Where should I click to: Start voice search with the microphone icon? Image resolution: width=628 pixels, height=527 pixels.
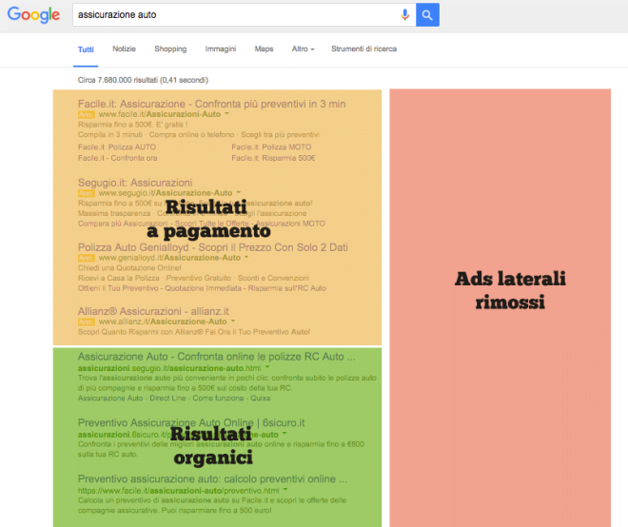pos(405,15)
